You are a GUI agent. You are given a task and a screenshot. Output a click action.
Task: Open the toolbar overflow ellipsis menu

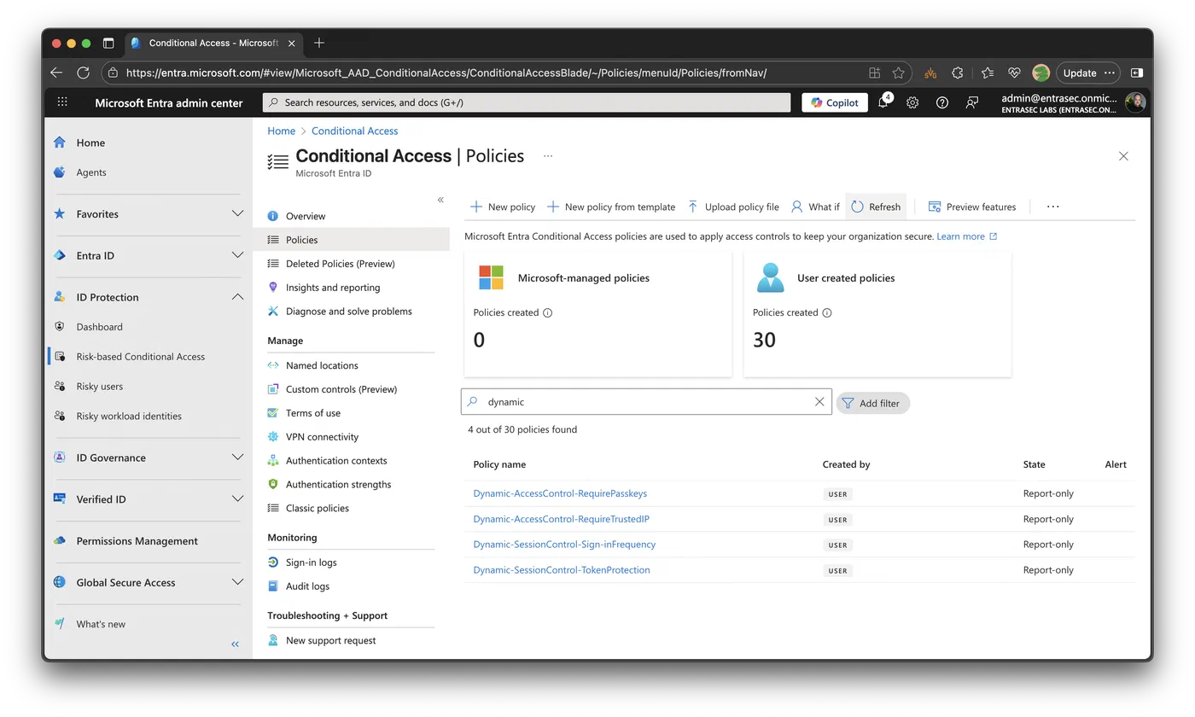click(1053, 207)
